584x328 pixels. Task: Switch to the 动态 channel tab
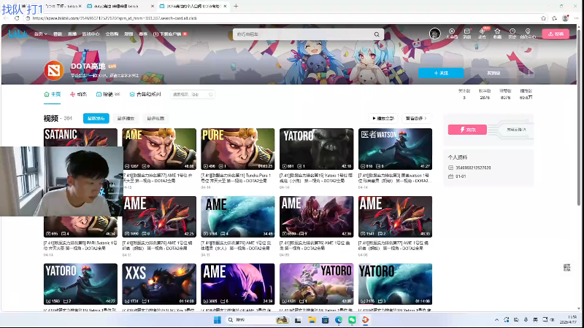point(78,95)
